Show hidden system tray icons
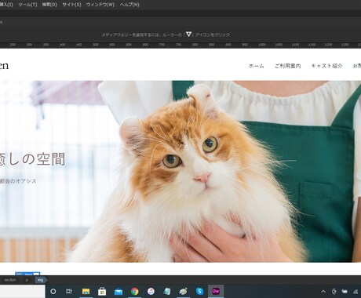 point(323,291)
